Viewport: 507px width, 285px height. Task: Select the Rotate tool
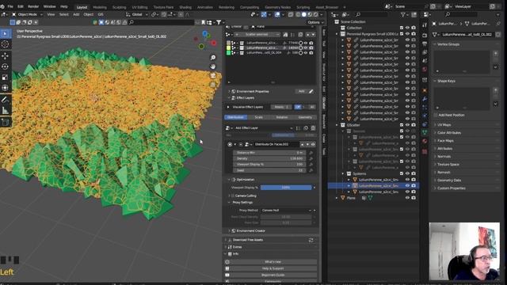point(6,66)
